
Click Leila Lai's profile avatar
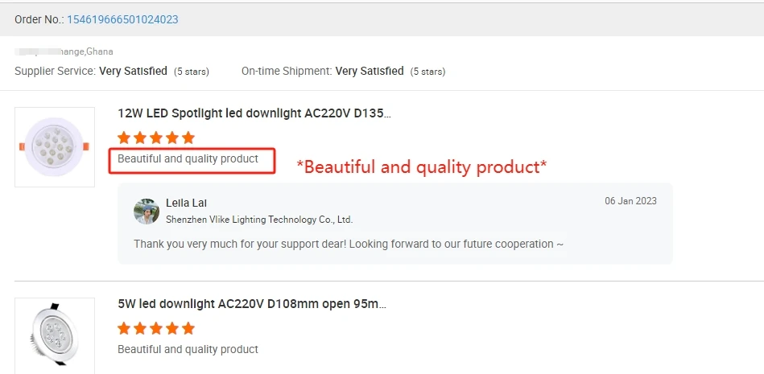tap(147, 211)
